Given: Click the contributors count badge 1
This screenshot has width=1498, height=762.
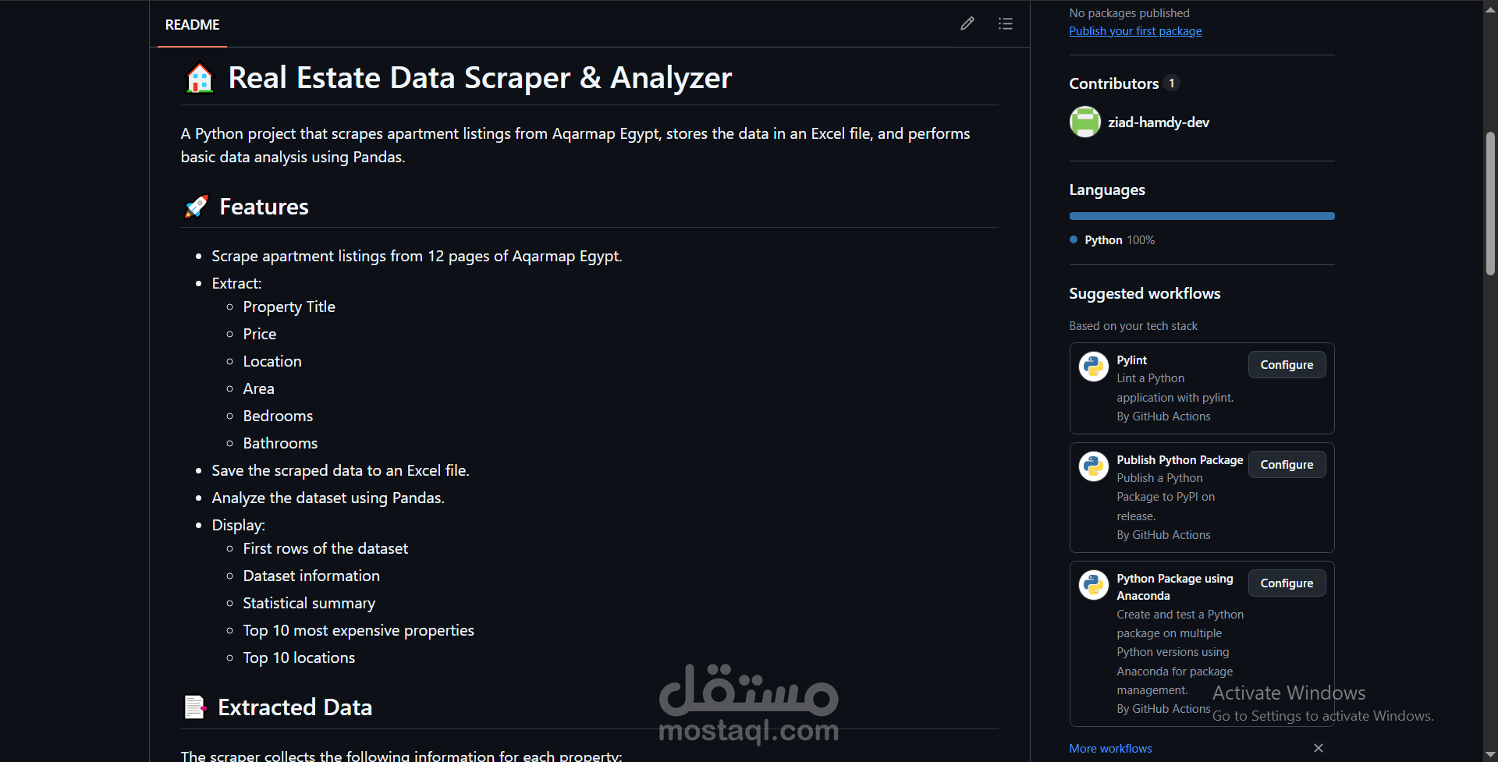Looking at the screenshot, I should (x=1171, y=83).
